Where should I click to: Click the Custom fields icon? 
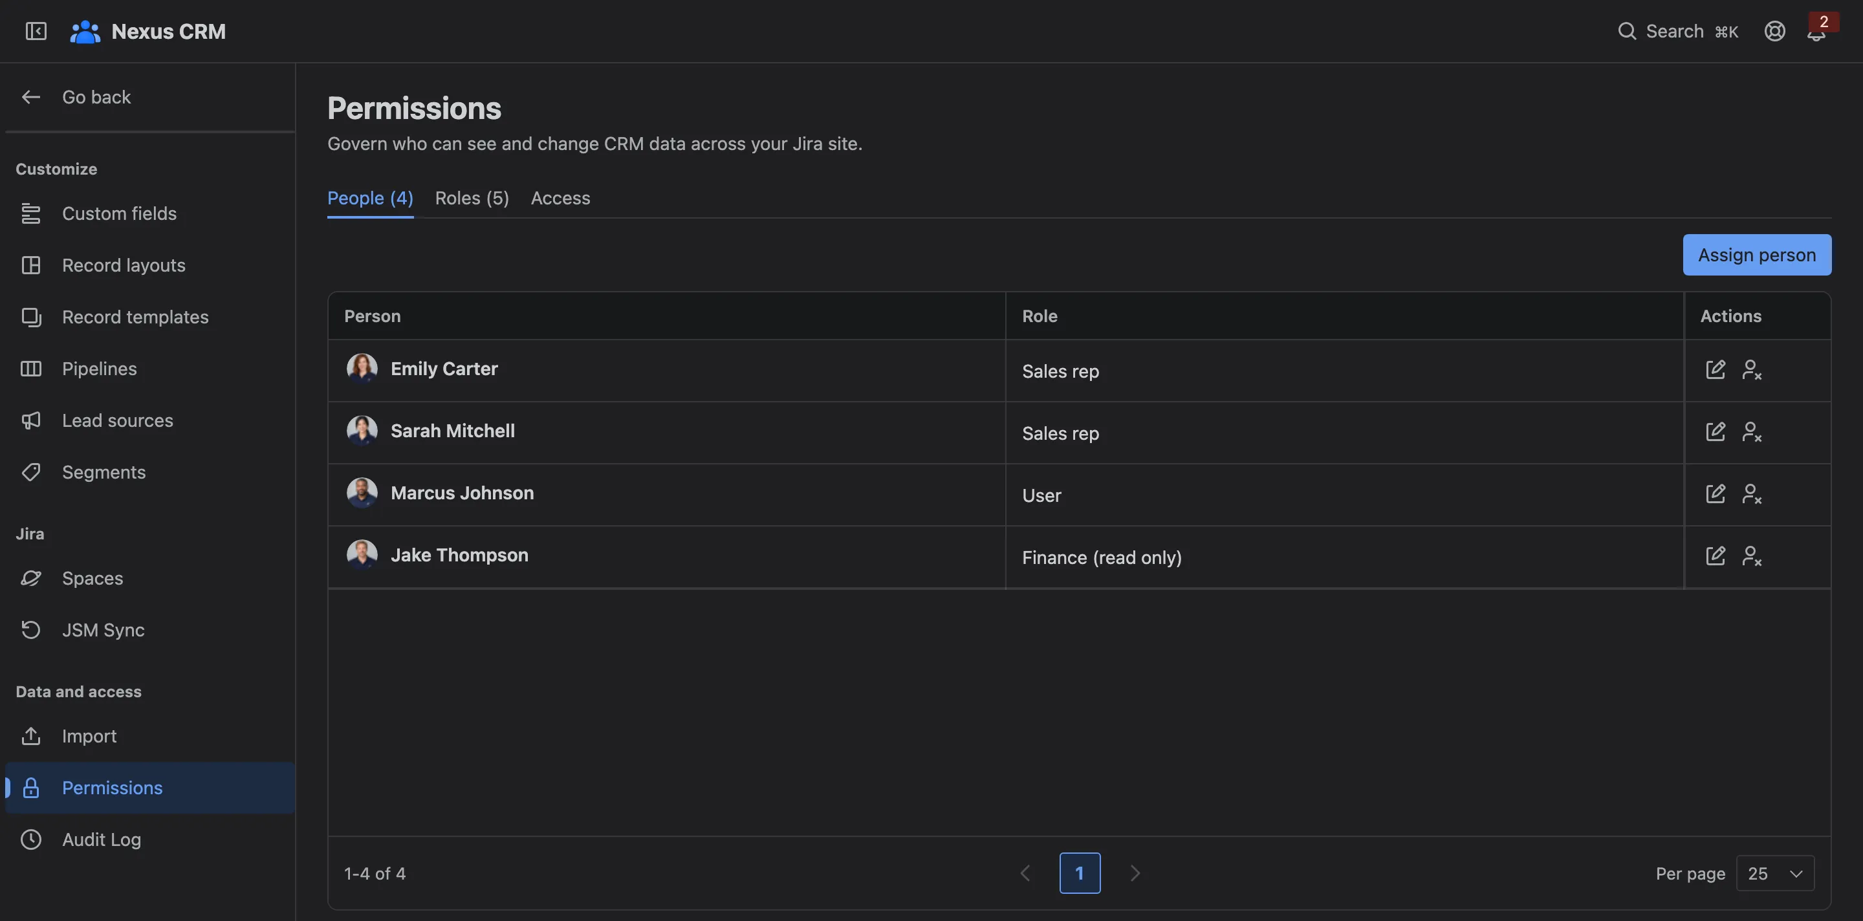click(x=30, y=213)
